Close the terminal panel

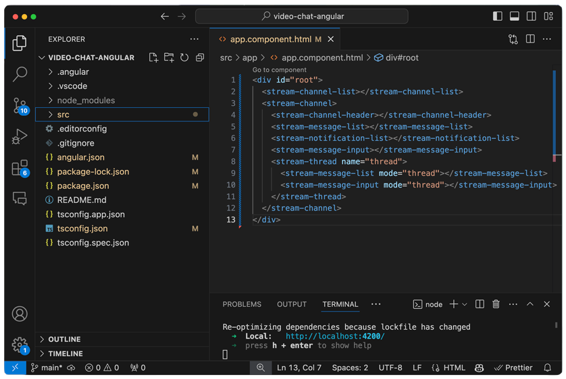(x=547, y=304)
